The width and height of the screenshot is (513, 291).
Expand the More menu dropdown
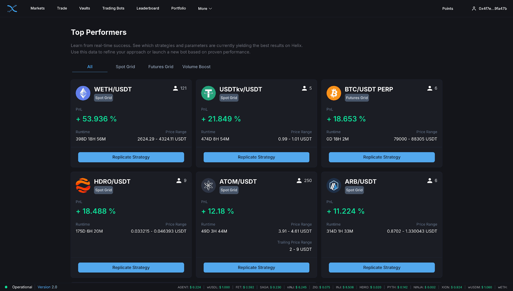point(205,9)
